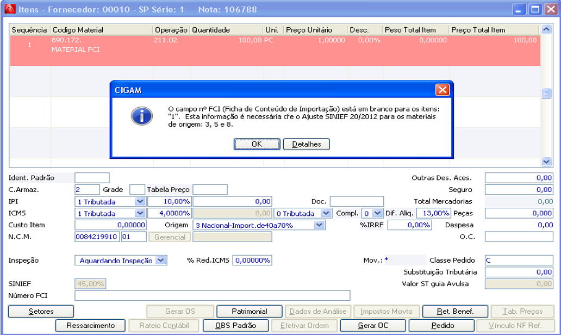Click the Ret. Benef. button
This screenshot has height=335, width=561.
coord(455,312)
